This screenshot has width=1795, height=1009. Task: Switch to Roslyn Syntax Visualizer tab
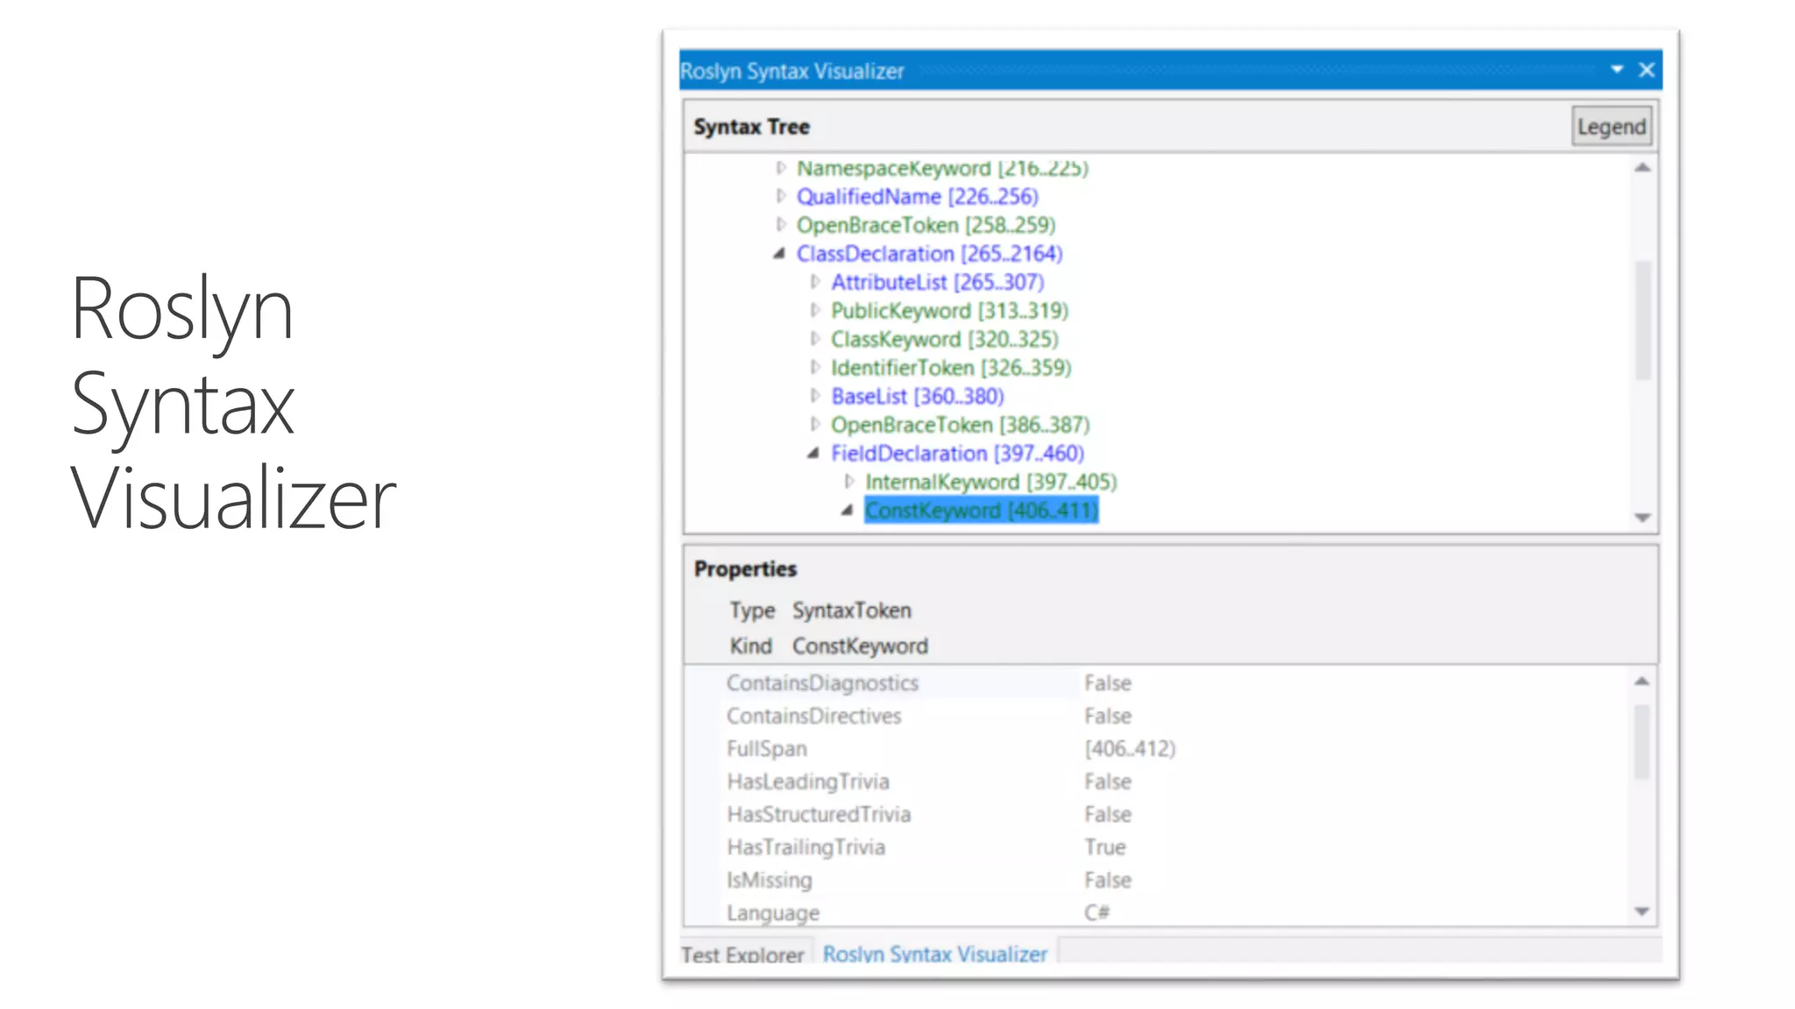(x=934, y=954)
